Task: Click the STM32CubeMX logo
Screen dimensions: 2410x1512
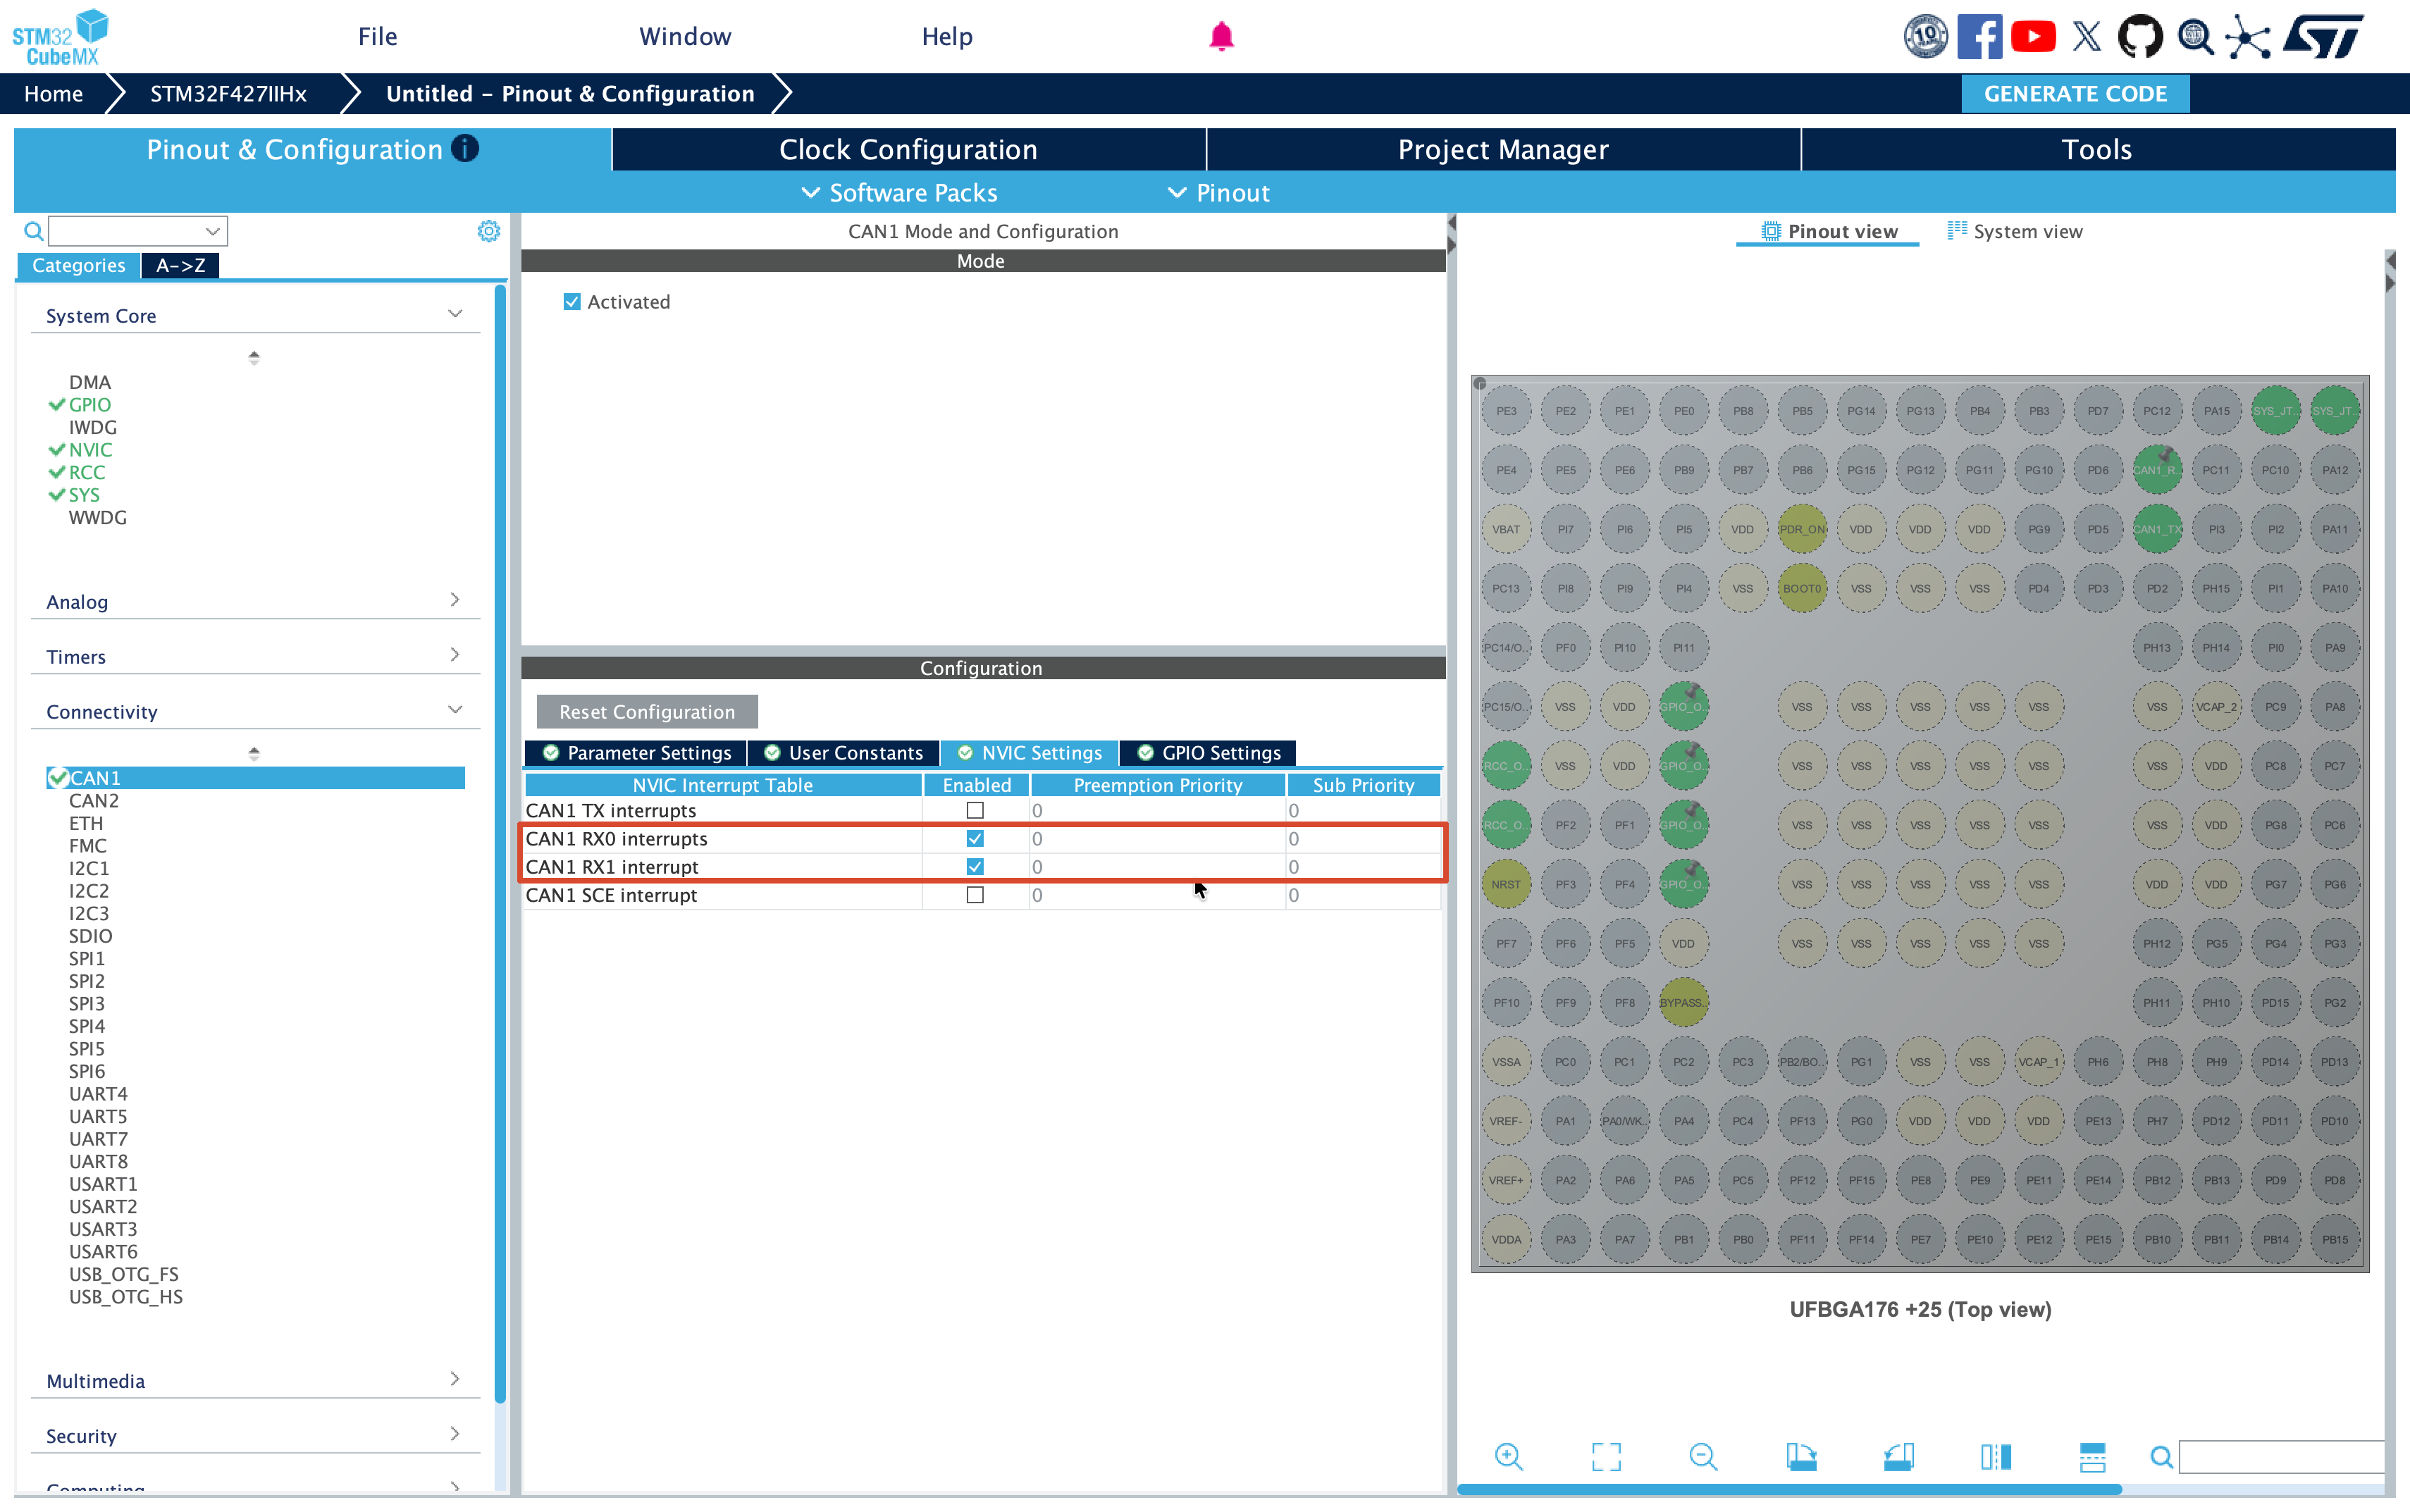Action: click(60, 37)
